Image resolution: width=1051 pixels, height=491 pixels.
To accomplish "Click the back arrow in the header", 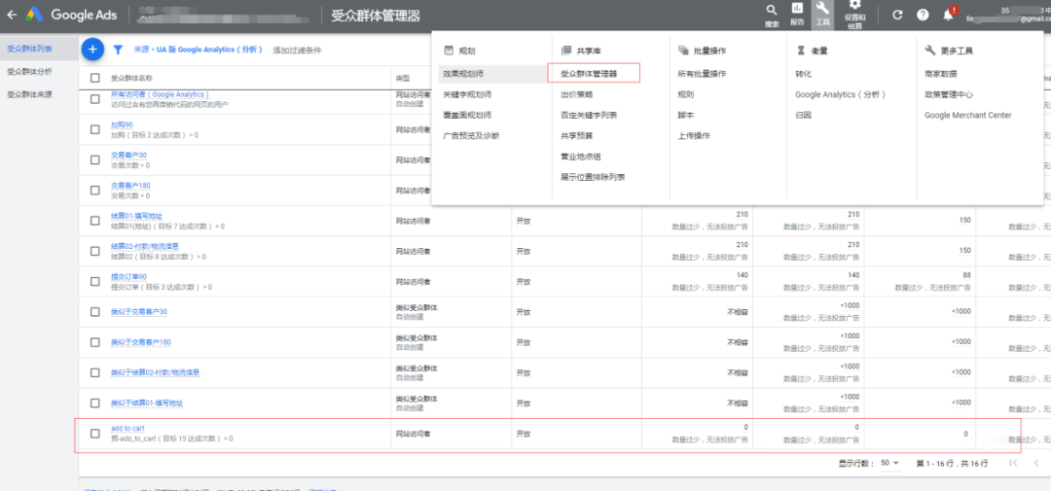I will pos(12,14).
